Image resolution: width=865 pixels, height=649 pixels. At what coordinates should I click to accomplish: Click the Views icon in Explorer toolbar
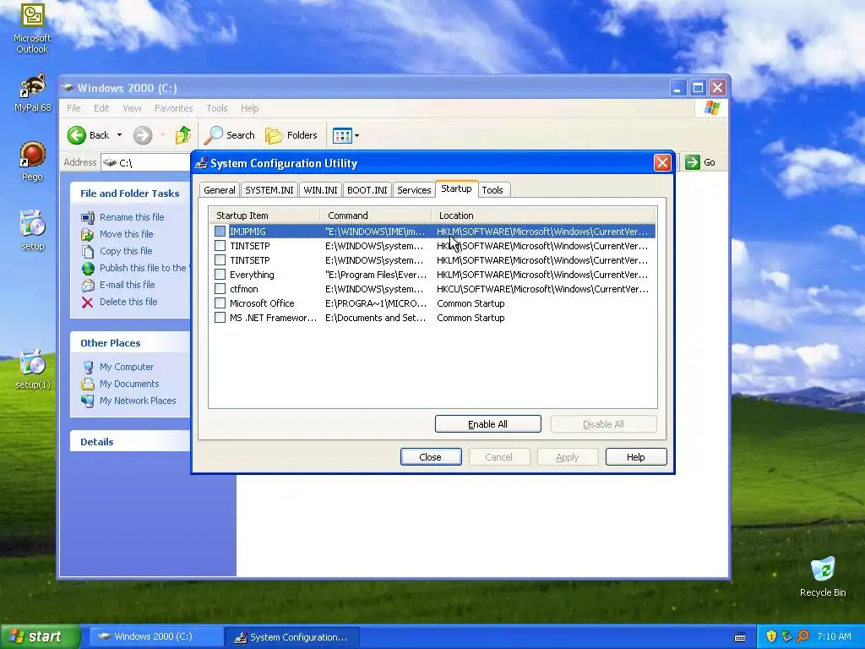coord(342,135)
